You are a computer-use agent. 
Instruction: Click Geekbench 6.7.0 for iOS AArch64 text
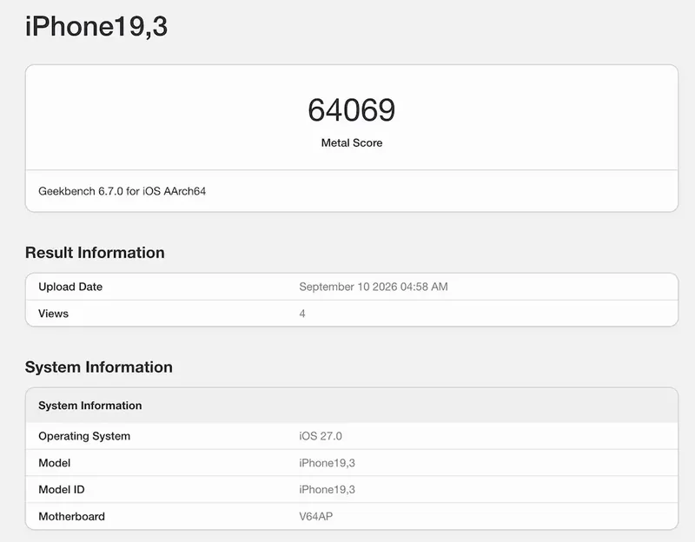[x=122, y=191]
